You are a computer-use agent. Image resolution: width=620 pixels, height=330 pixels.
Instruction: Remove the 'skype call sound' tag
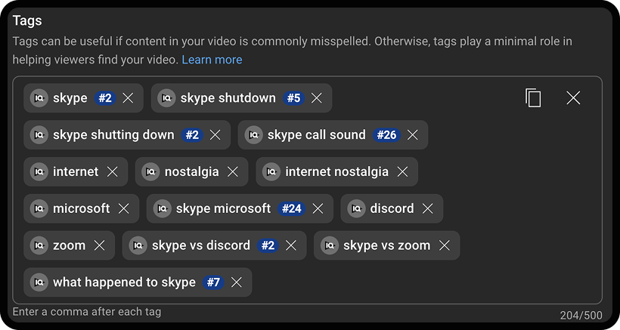coord(412,135)
